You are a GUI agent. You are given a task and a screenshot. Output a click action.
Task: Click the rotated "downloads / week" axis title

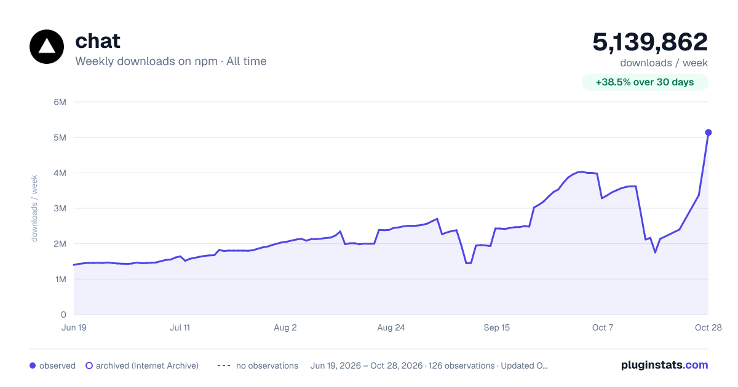coord(34,208)
